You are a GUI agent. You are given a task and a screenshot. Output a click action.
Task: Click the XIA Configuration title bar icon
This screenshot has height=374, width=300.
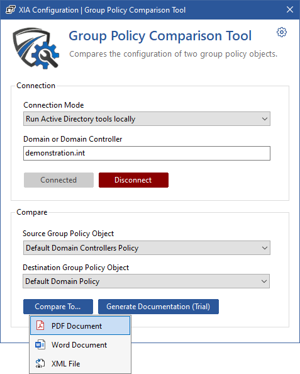11,10
